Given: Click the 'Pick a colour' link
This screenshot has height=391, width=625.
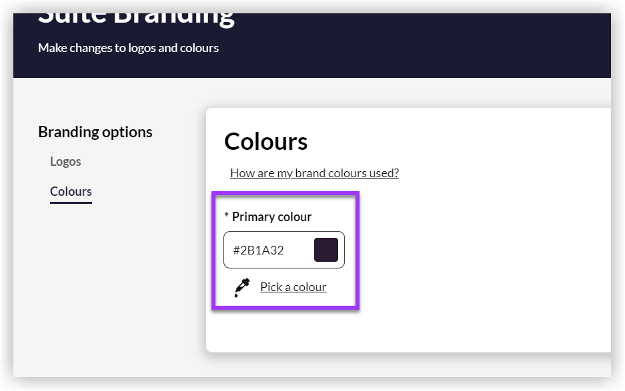Looking at the screenshot, I should [293, 286].
